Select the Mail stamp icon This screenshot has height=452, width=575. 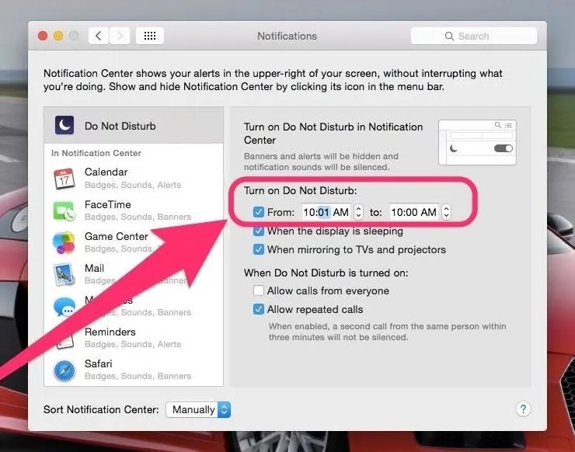click(x=64, y=274)
